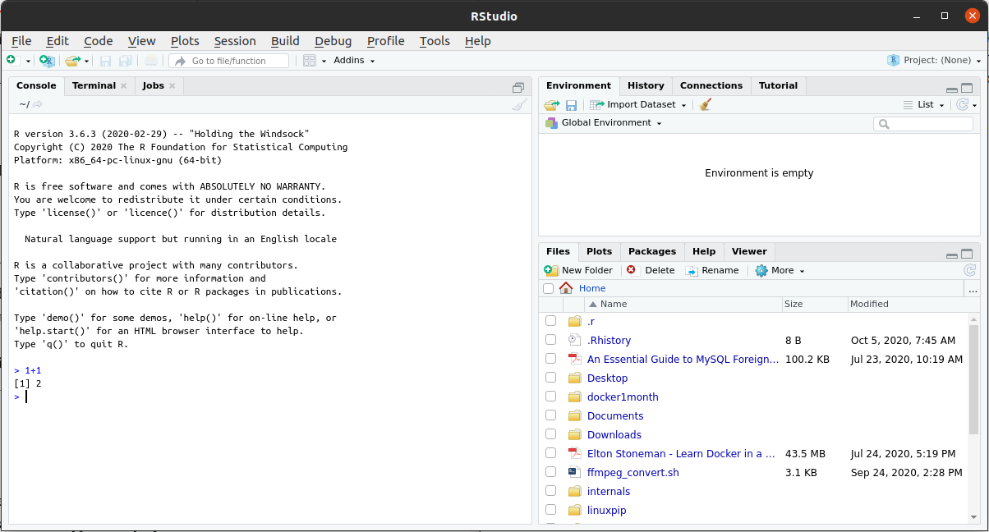Toggle the select-all checkbox beside Home
Viewport: 989px width, 532px height.
pos(549,288)
